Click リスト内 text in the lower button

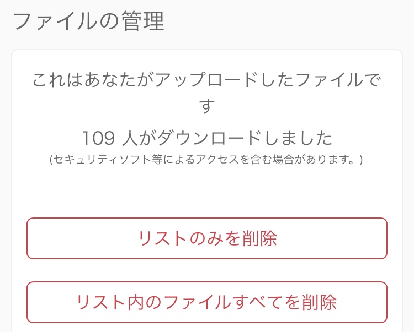click(x=106, y=302)
